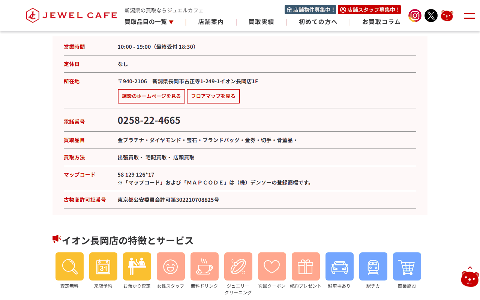Image resolution: width=480 pixels, height=300 pixels.
Task: Click the 無料ドリンク coffee cup icon
Action: [x=204, y=266]
